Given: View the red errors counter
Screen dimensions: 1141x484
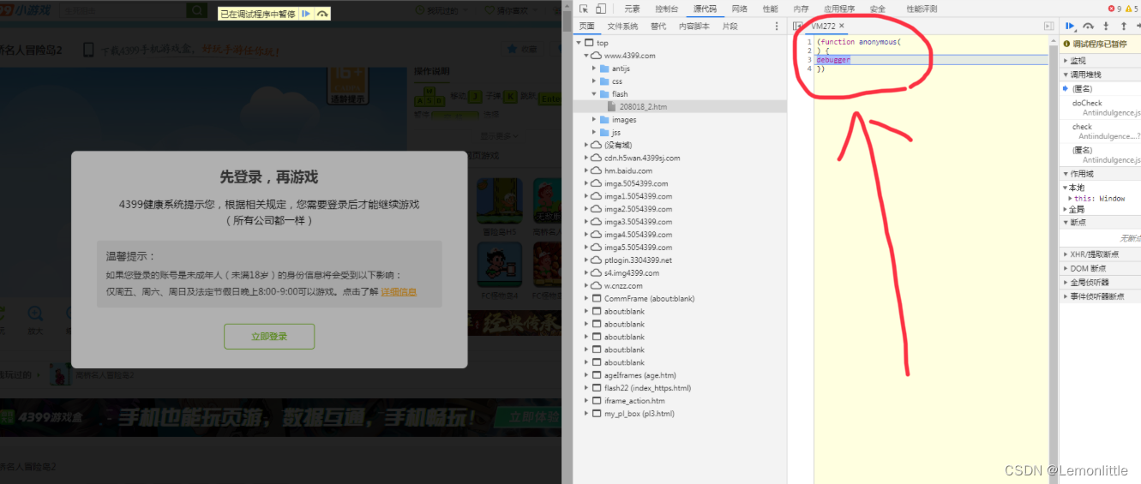Looking at the screenshot, I should 1114,9.
